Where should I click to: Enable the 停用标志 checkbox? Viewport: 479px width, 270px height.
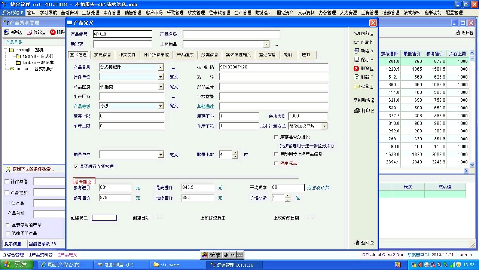click(276, 163)
